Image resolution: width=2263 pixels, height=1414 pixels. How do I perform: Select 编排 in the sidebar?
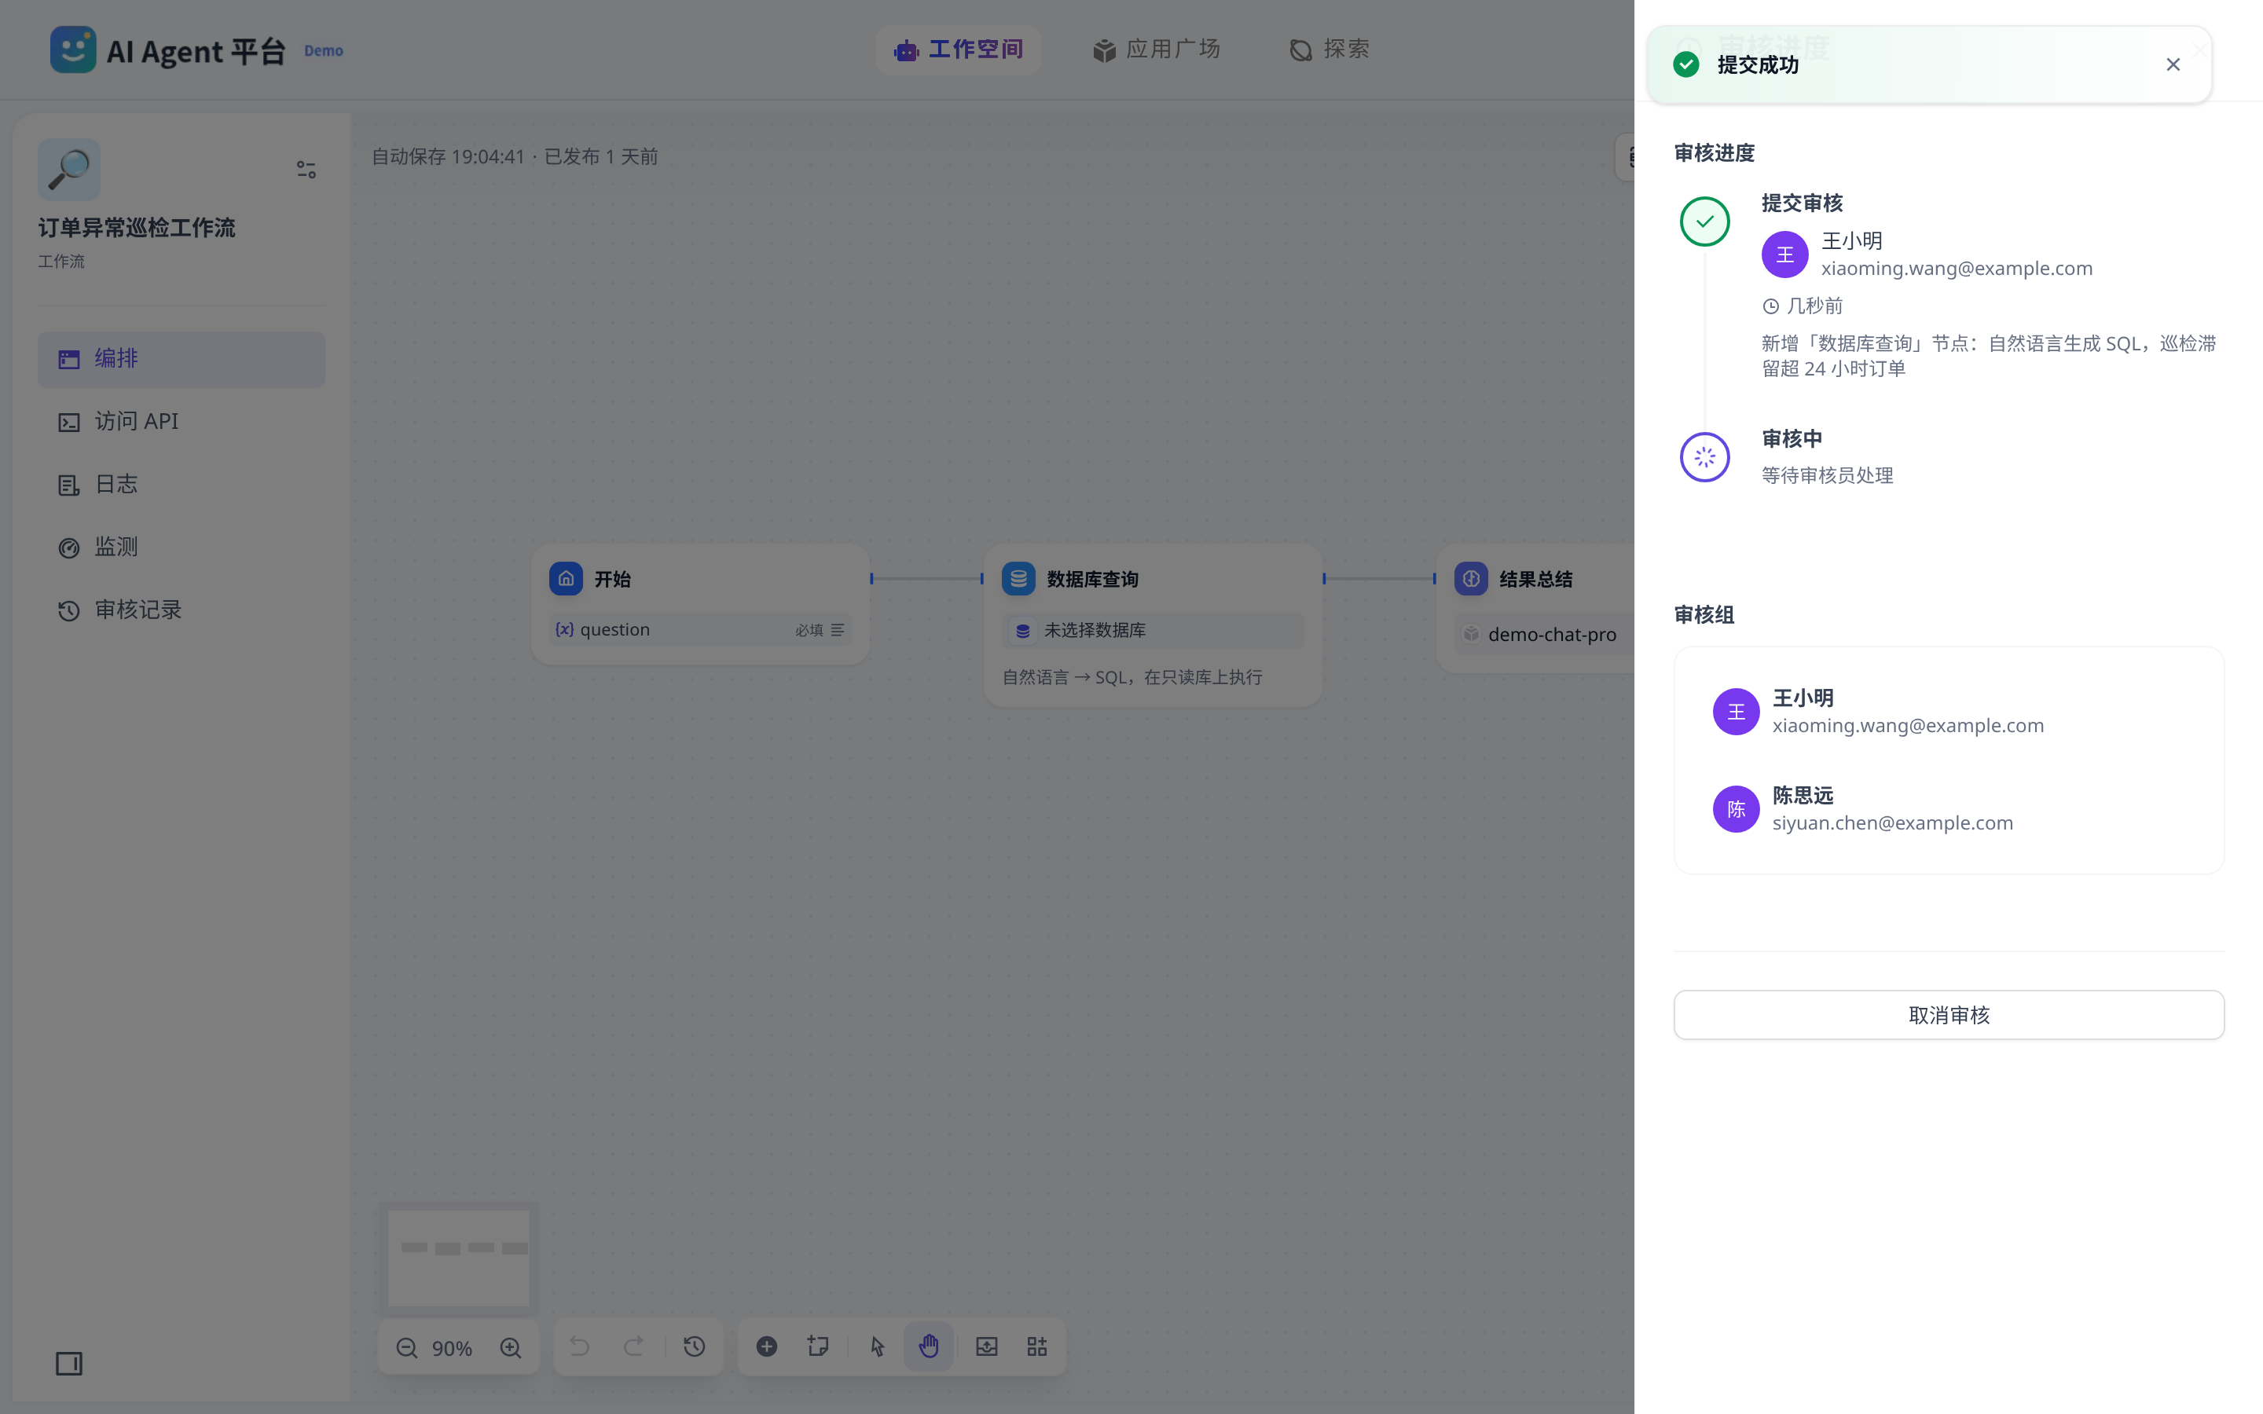[182, 359]
